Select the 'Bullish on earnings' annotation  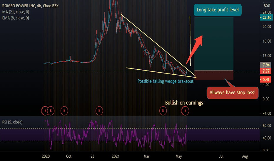coord(184,103)
